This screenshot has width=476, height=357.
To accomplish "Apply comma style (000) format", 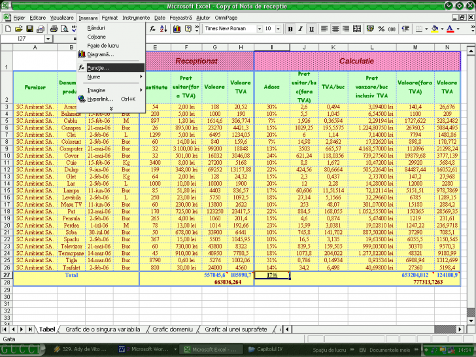I will pyautogui.click(x=392, y=29).
